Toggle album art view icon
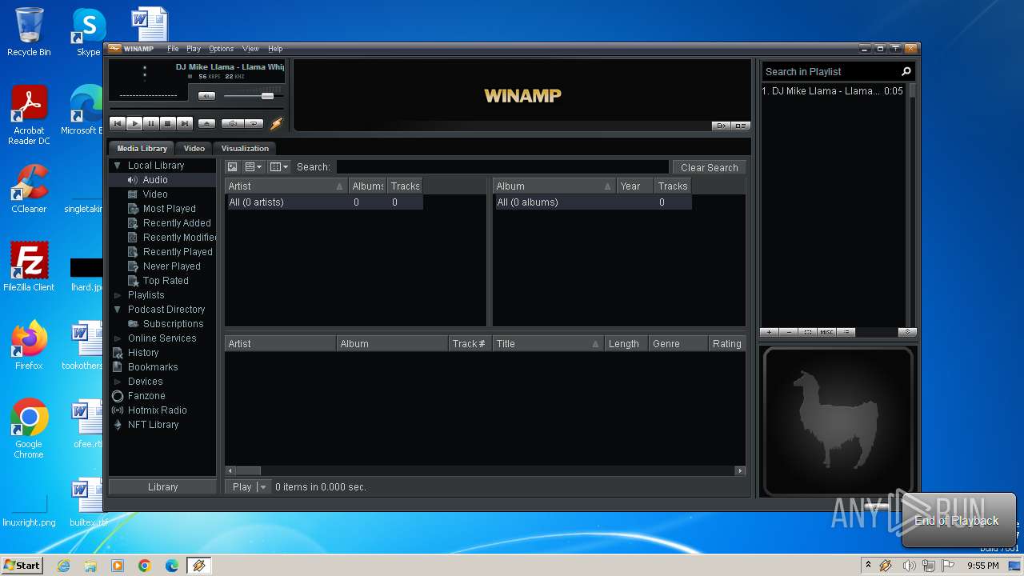 click(x=232, y=167)
